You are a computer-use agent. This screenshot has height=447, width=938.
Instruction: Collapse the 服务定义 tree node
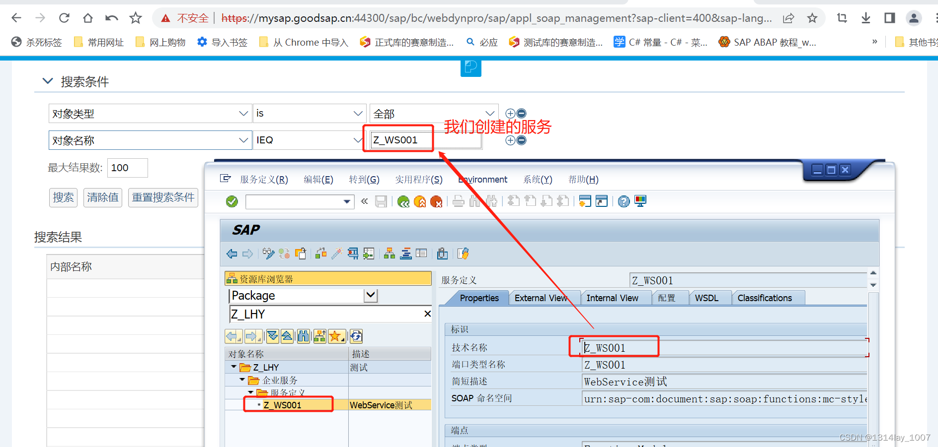click(251, 392)
